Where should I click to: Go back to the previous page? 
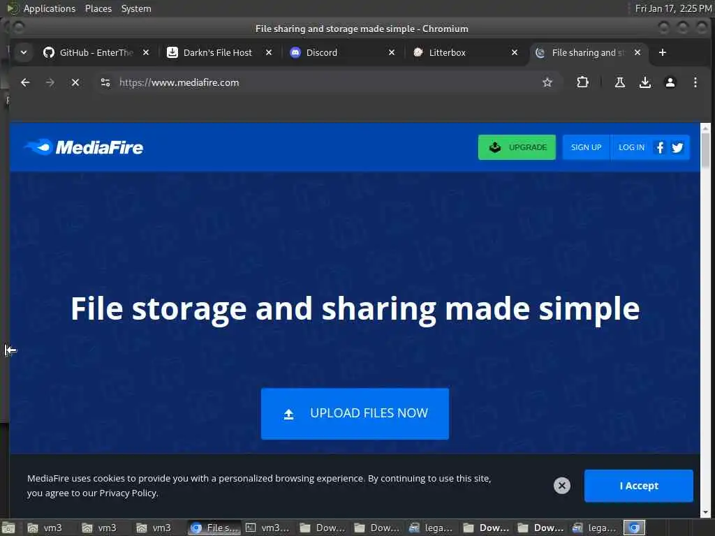coord(26,82)
